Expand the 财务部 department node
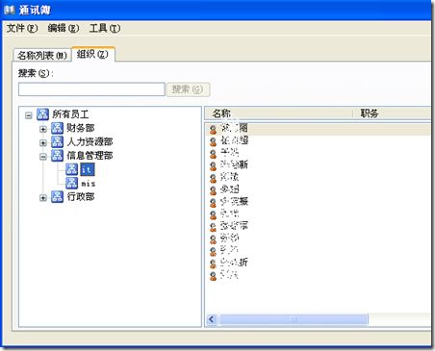This screenshot has height=351, width=435. [43, 129]
